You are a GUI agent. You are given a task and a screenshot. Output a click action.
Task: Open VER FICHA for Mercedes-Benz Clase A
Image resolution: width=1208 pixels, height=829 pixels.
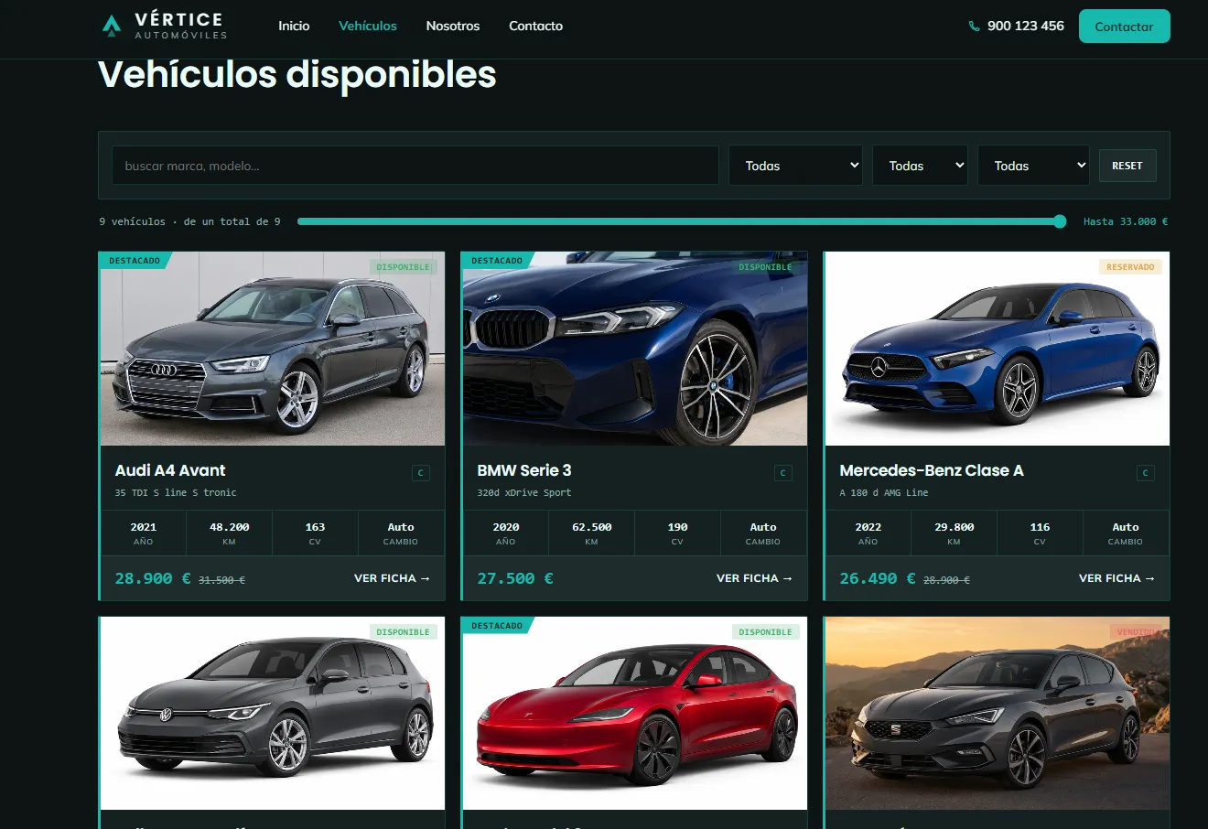coord(1116,578)
